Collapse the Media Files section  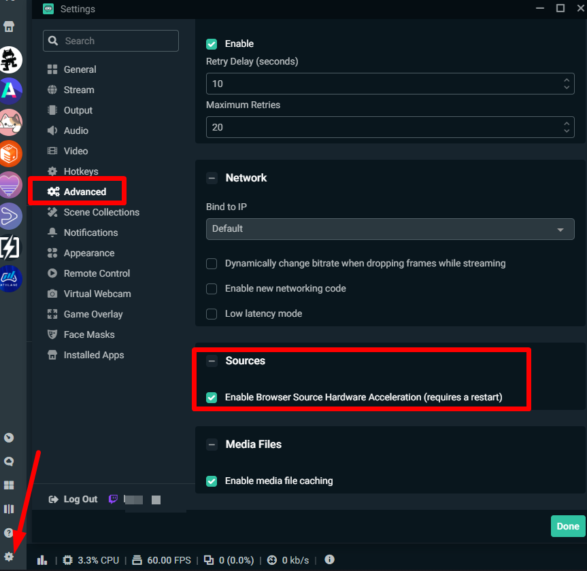pyautogui.click(x=212, y=445)
